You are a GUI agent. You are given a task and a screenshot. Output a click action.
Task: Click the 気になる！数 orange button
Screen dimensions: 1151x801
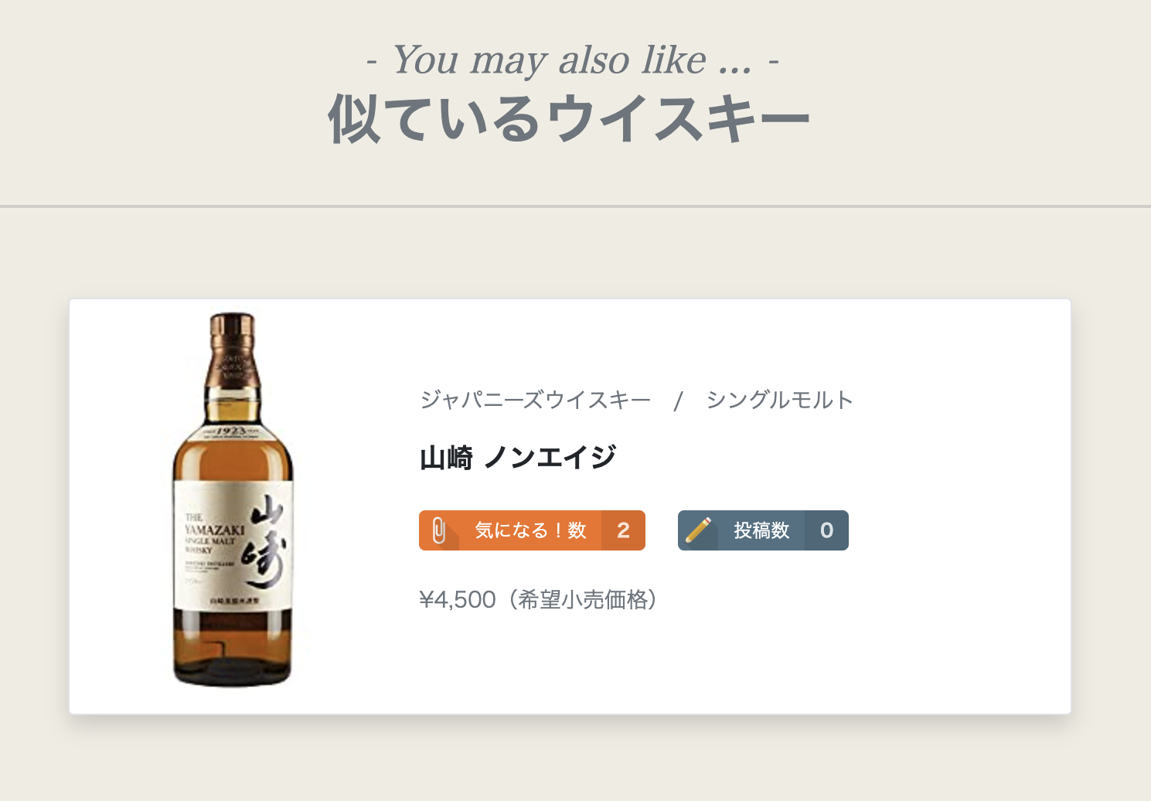pos(532,530)
